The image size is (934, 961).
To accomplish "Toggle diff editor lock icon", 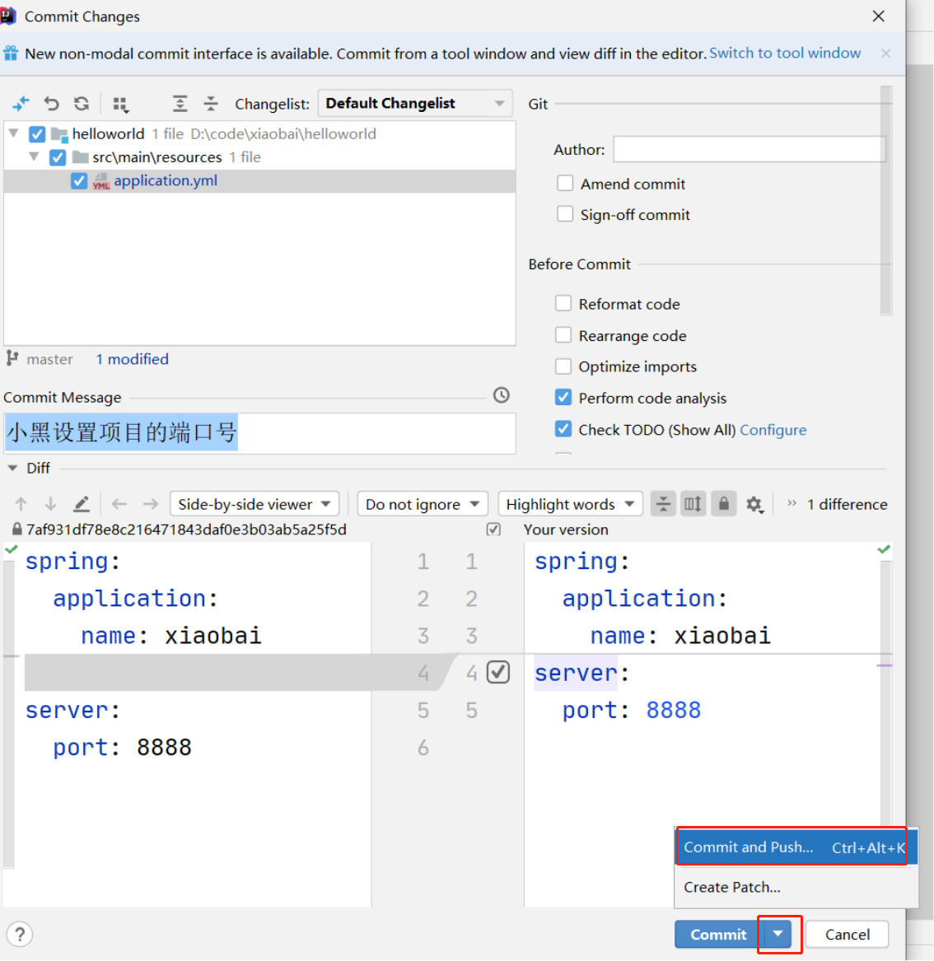I will pyautogui.click(x=724, y=504).
